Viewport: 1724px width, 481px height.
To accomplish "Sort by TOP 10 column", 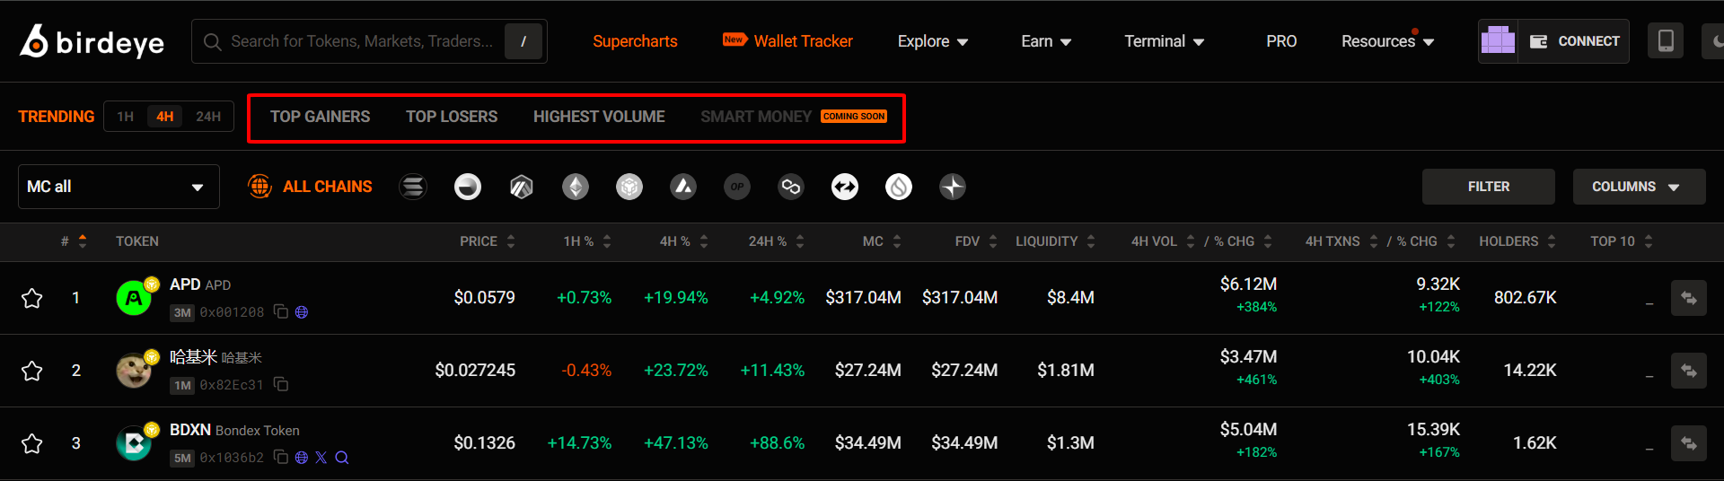I will click(1622, 241).
